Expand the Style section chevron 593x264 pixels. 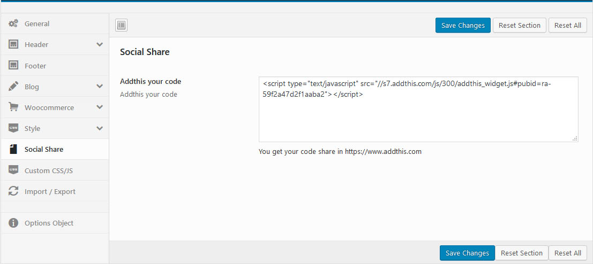(x=100, y=128)
